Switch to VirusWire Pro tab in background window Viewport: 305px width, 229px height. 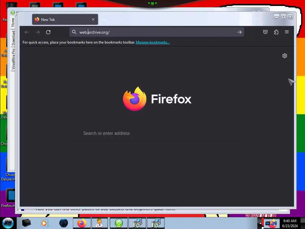click(x=13, y=59)
